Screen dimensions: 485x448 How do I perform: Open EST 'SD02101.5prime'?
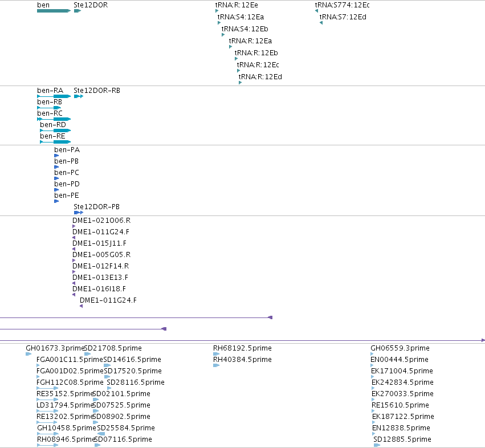pyautogui.click(x=121, y=394)
